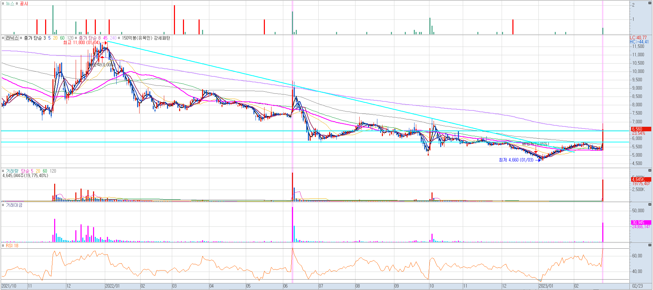Select the RSI 18 indicator label
This screenshot has height=290, width=653.
(x=12, y=246)
